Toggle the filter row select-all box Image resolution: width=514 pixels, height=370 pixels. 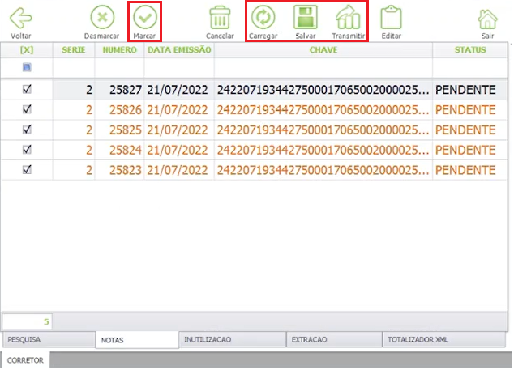27,67
